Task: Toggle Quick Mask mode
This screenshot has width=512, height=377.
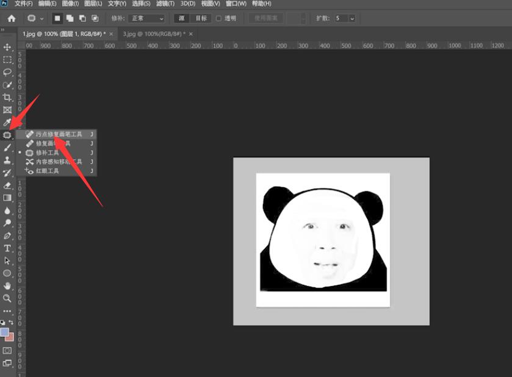Action: (7, 351)
